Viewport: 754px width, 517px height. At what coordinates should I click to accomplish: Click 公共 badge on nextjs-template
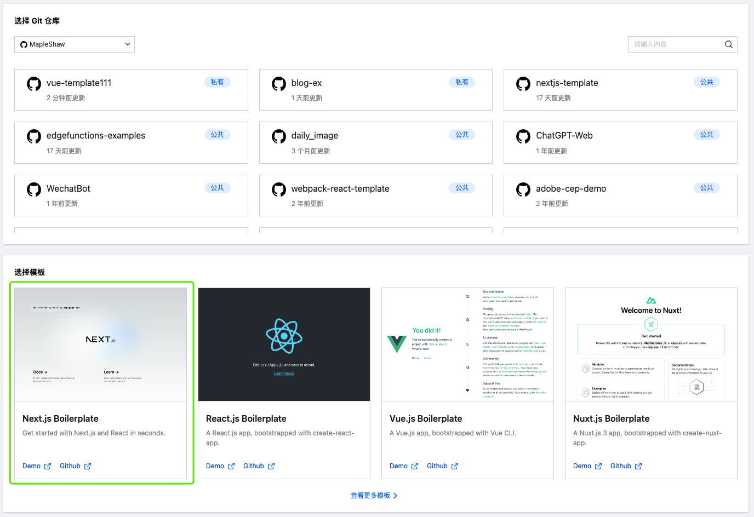coord(707,82)
